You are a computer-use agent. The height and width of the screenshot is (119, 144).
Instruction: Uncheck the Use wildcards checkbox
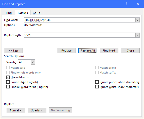click(8, 77)
